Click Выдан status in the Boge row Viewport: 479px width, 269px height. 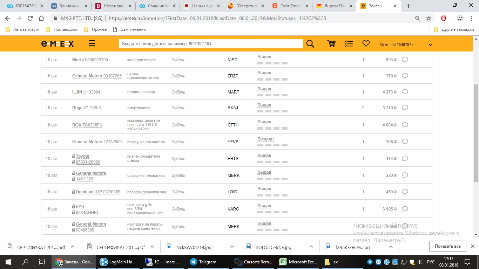[264, 105]
